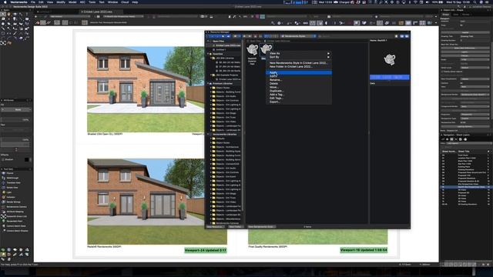This screenshot has width=493, height=277.
Task: Toggle the Shadow checkbox in Effects
Action: click(3, 159)
